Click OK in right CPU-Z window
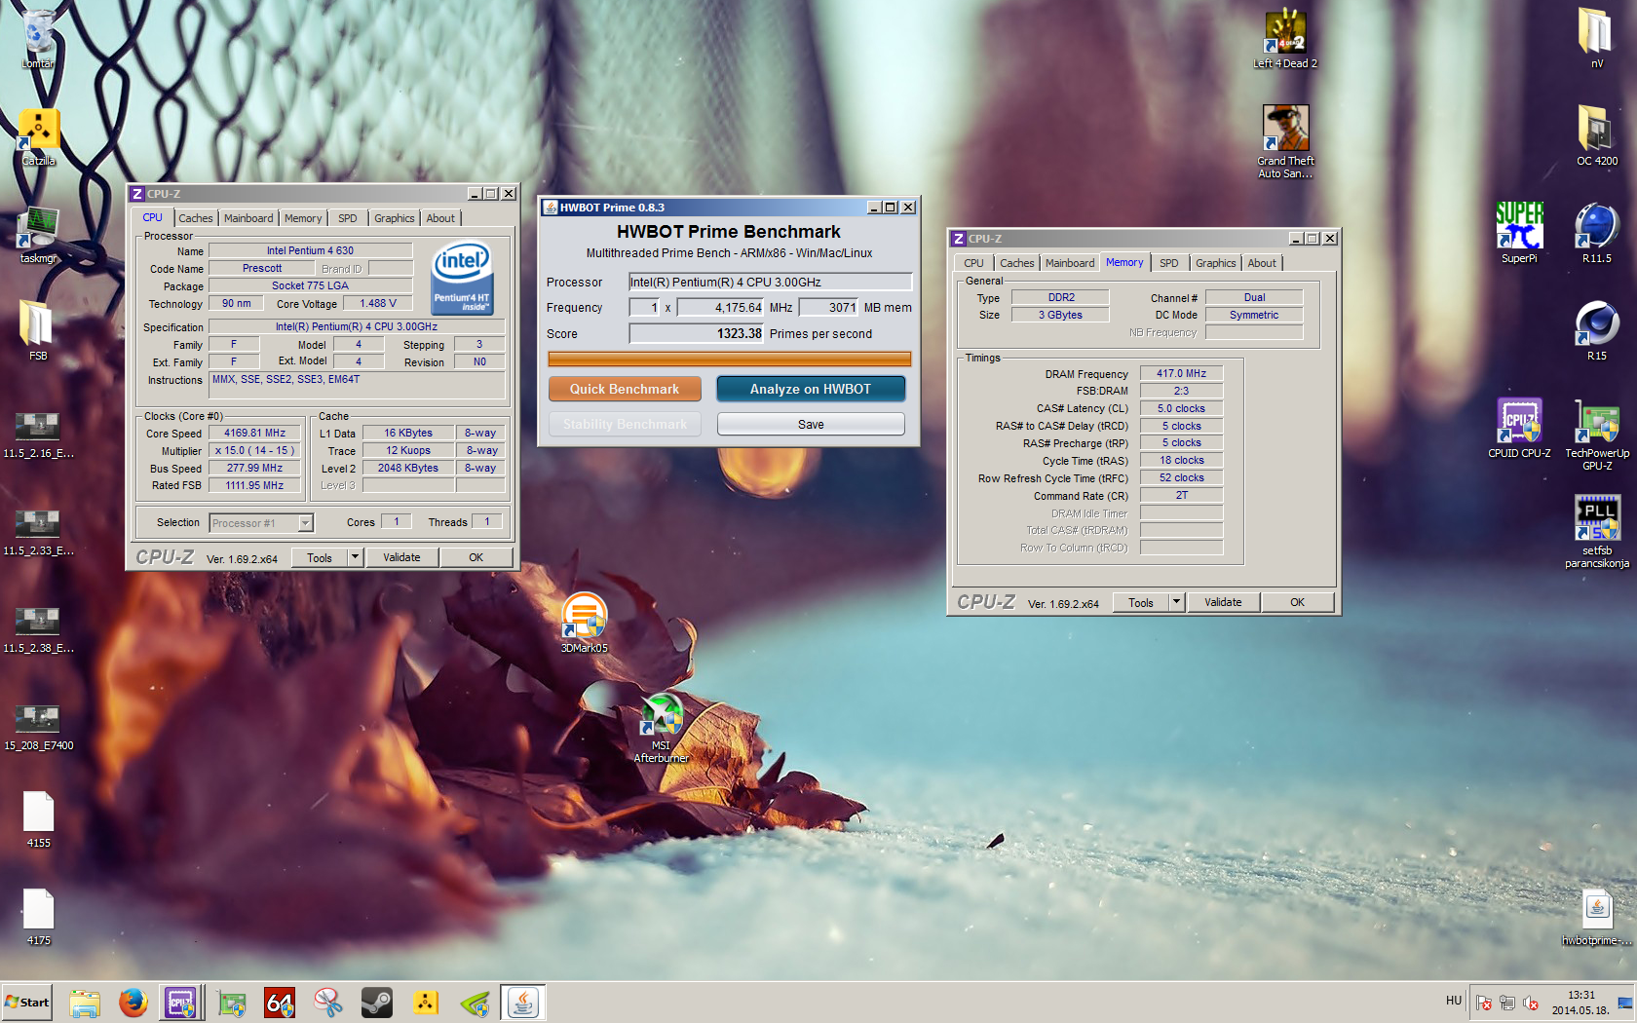 (x=1297, y=602)
